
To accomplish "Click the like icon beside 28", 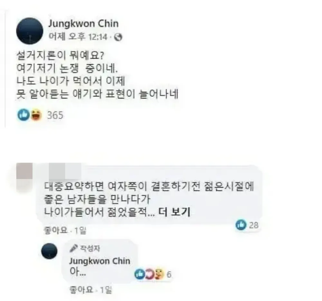I will coord(241,225).
